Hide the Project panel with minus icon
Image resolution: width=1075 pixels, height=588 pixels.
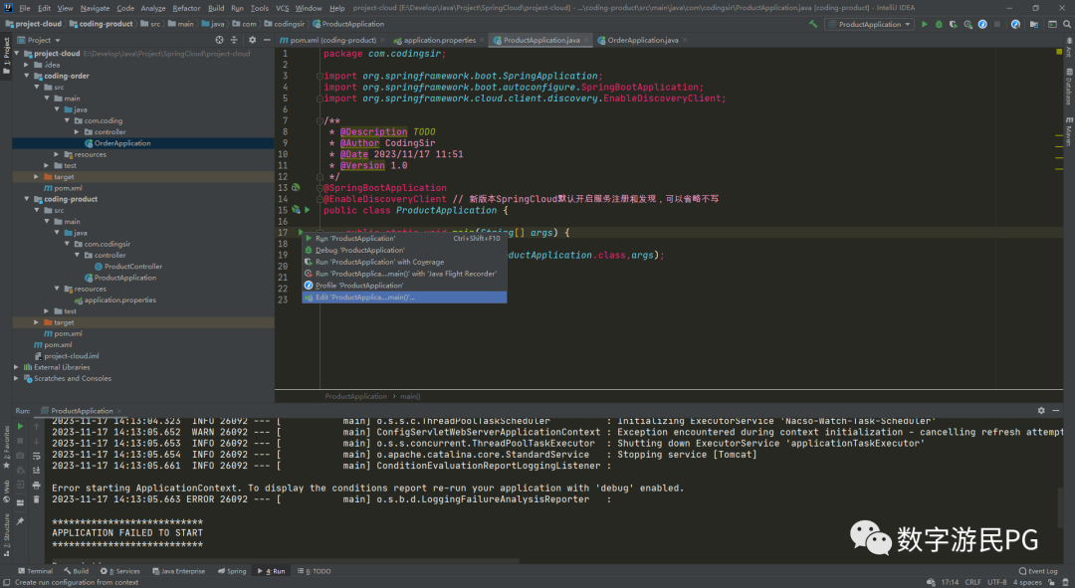[x=267, y=40]
